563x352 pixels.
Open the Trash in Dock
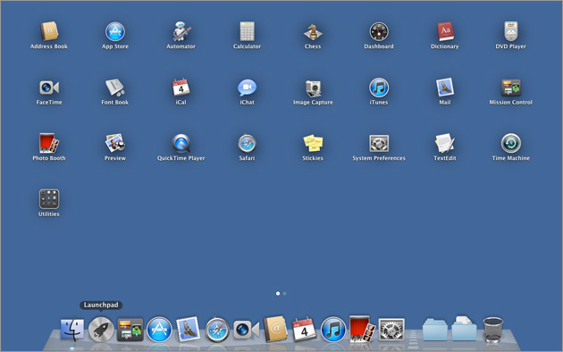point(493,329)
